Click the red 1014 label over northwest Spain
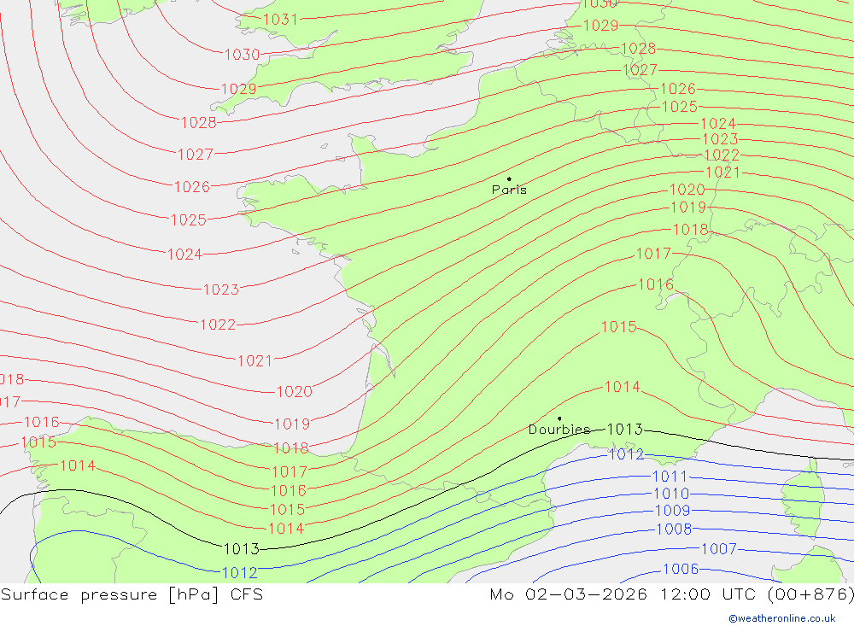 (78, 465)
